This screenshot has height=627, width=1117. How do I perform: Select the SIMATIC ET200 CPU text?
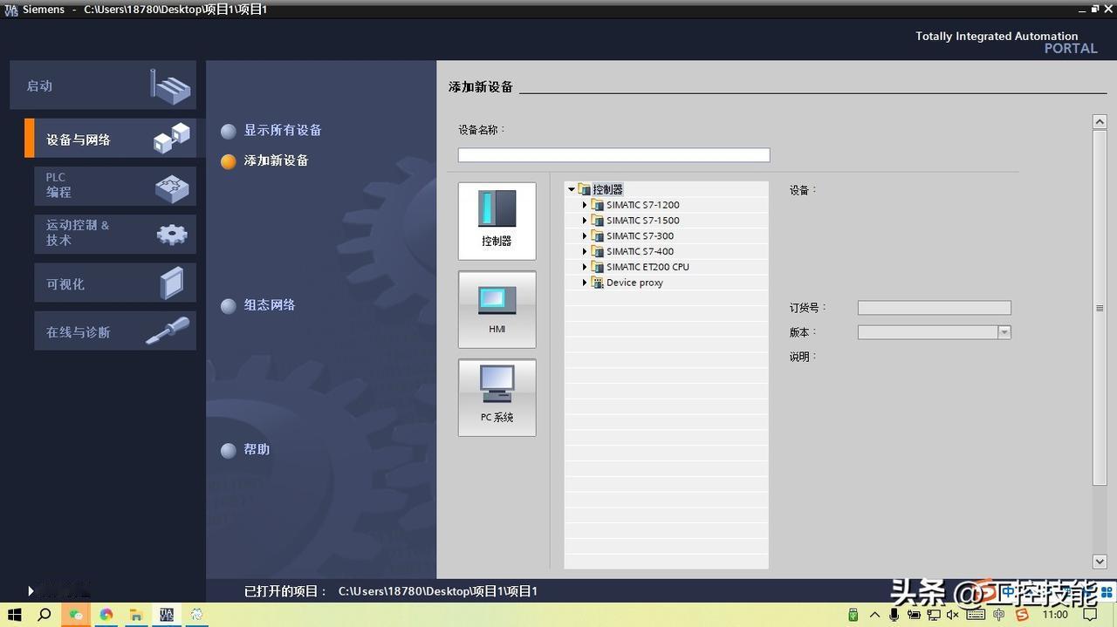click(x=648, y=267)
